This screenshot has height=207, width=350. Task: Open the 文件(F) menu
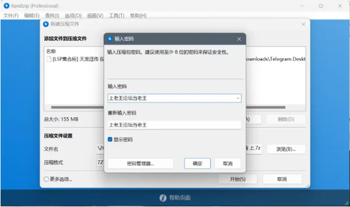coord(11,16)
